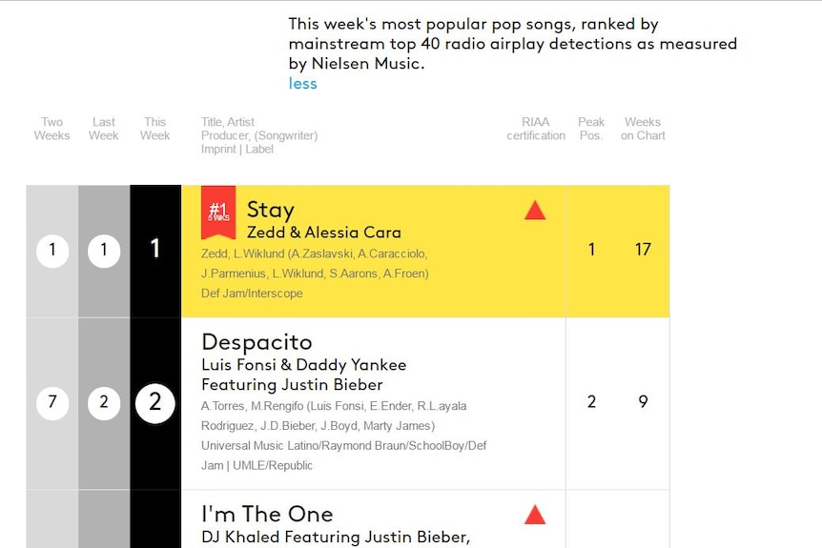Open the song title Despacito
Viewport: 822px width, 548px height.
click(x=257, y=342)
